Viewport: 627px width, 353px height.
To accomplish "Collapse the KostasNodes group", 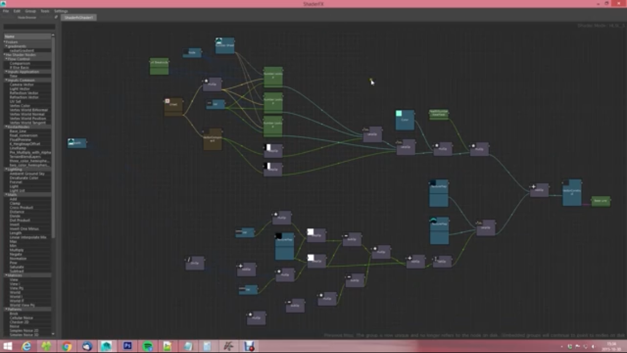I will point(7,127).
